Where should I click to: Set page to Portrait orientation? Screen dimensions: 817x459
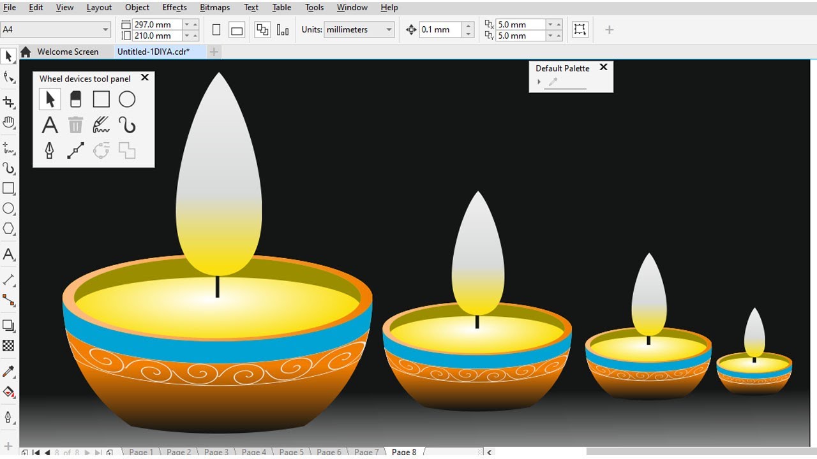coord(216,30)
